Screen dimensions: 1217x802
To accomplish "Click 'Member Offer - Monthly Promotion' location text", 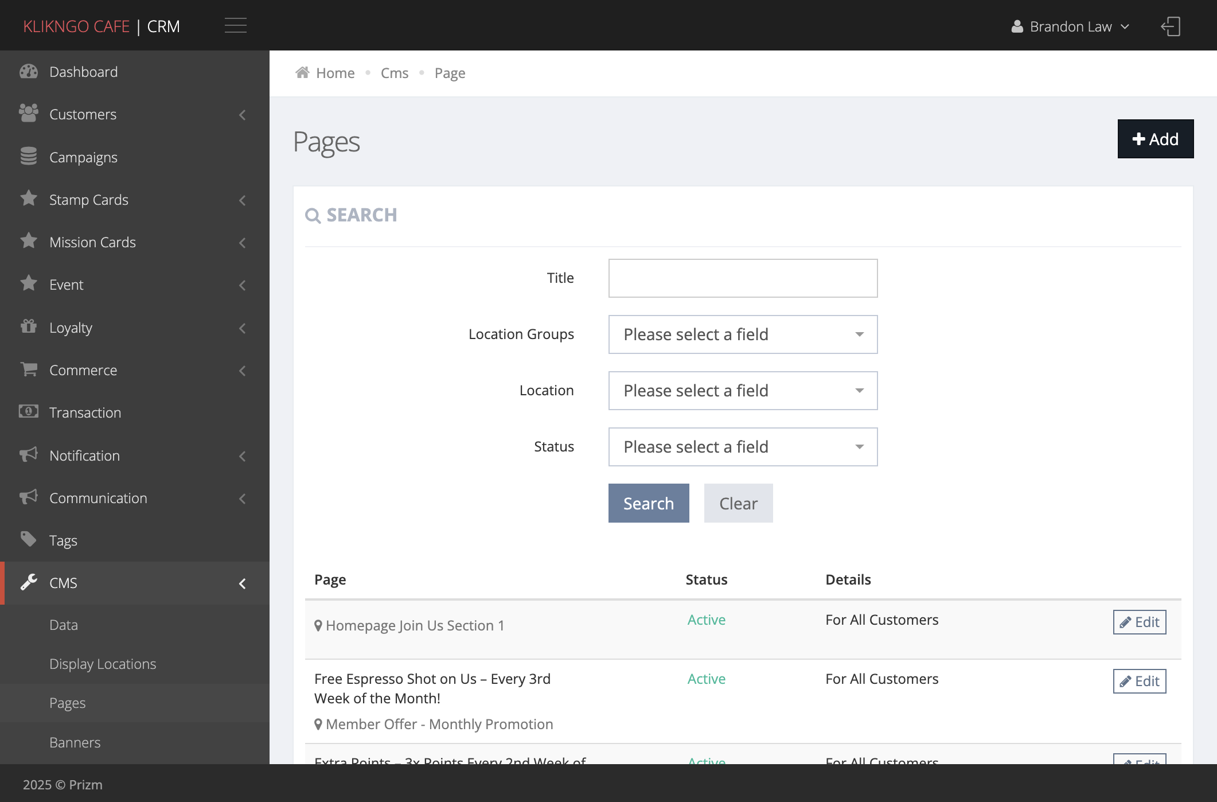I will click(439, 724).
